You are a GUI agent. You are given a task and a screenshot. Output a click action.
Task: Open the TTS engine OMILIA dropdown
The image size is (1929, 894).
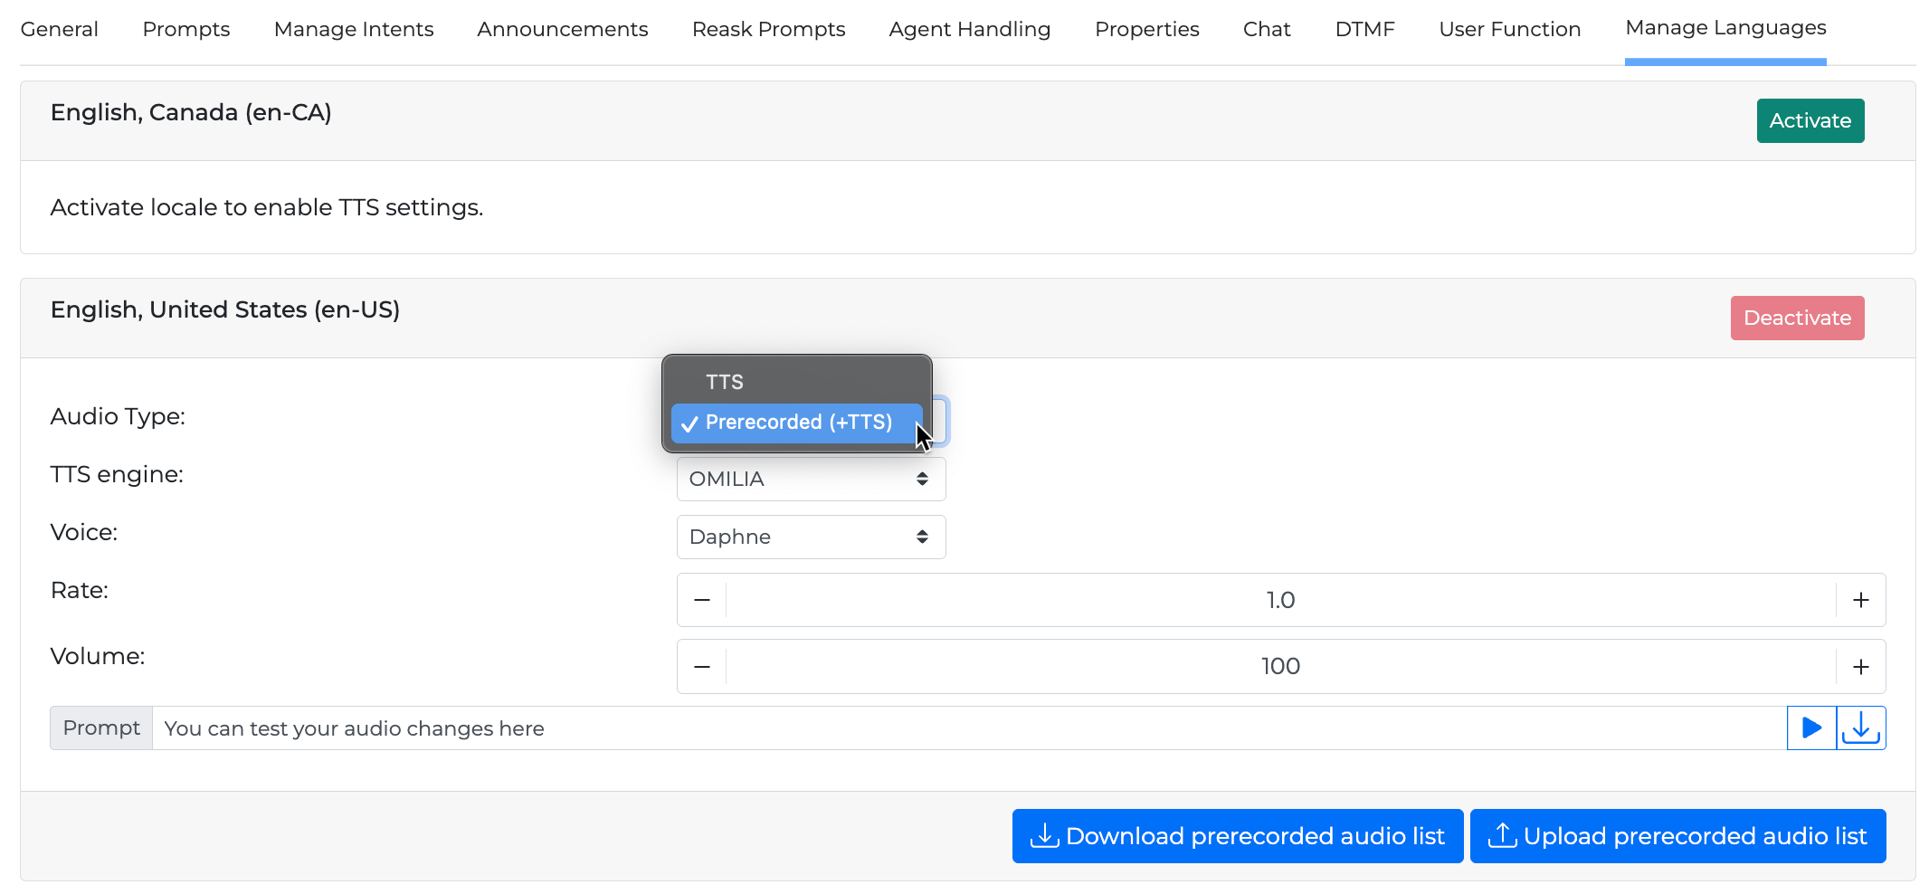point(811,479)
